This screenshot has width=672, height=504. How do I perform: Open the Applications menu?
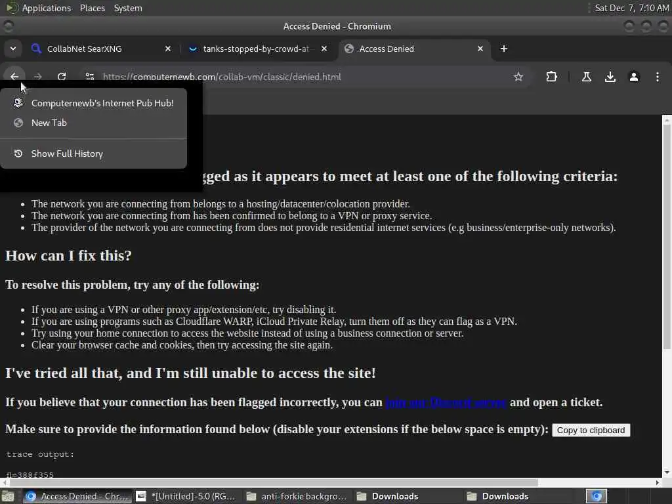click(x=47, y=8)
